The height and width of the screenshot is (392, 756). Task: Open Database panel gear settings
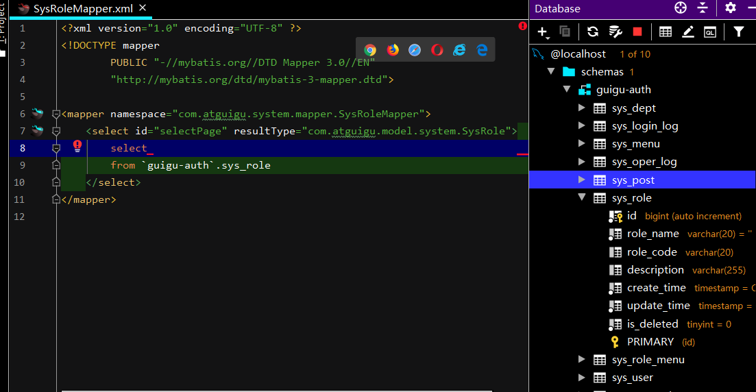731,8
